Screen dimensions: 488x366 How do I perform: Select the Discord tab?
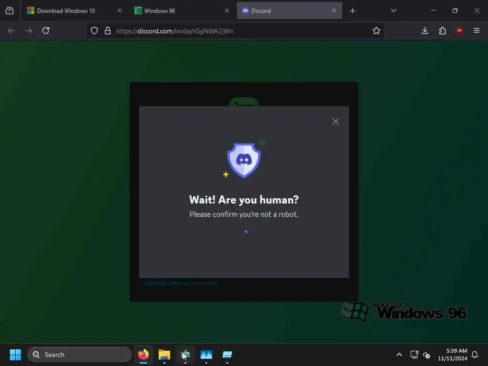(289, 10)
